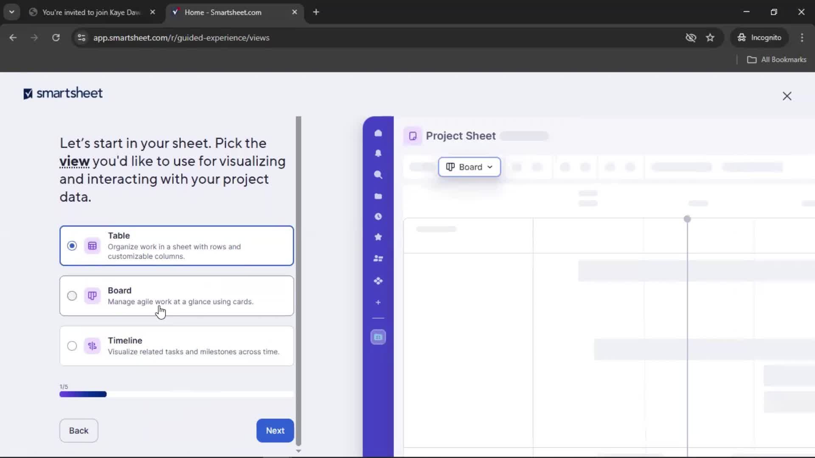Select the Timeline view radio button
This screenshot has width=815, height=458.
tap(72, 346)
